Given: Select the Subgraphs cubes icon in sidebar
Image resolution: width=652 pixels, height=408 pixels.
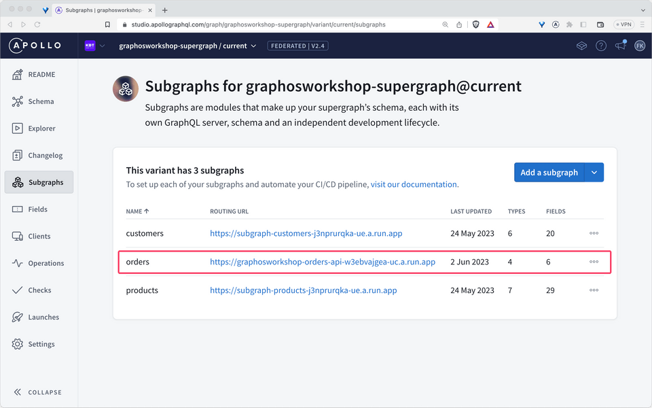Looking at the screenshot, I should (x=18, y=182).
